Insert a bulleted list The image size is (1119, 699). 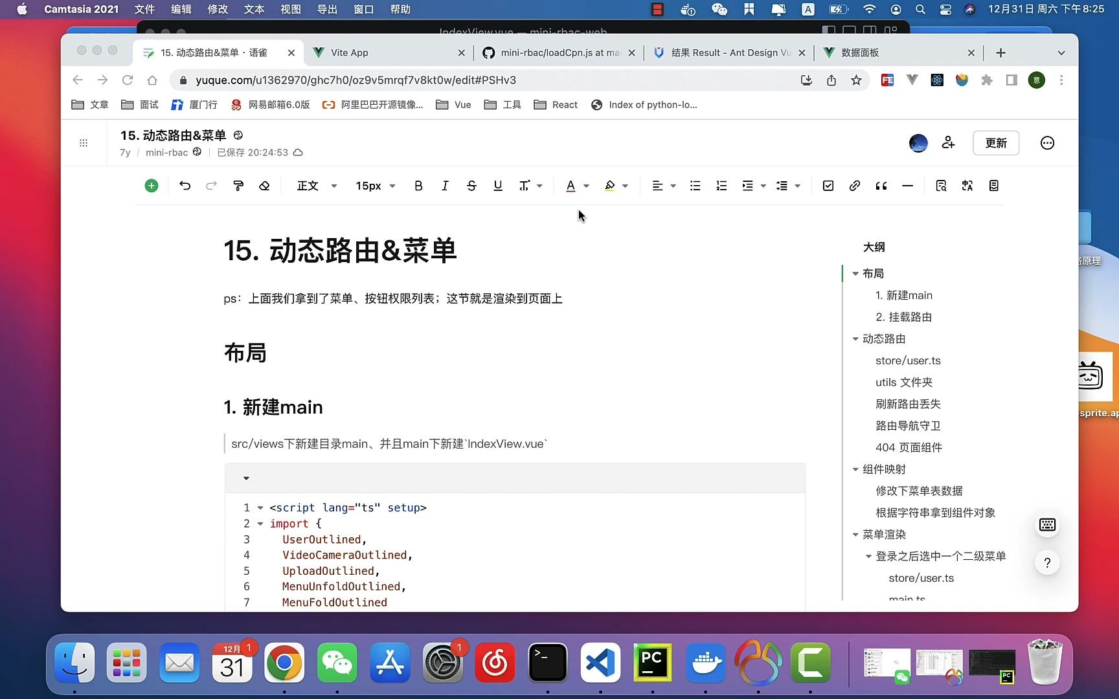click(695, 186)
